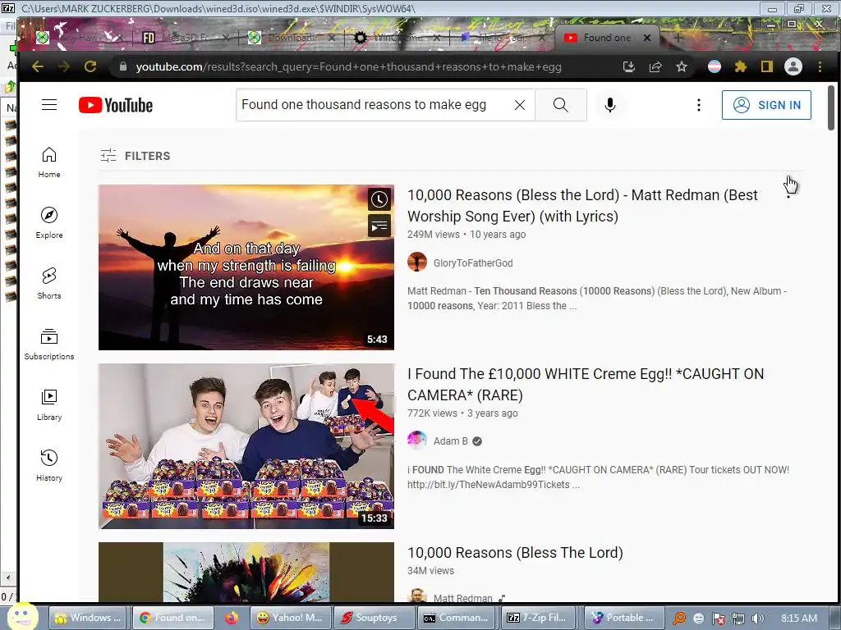Open Explore in YouTube sidebar

pos(49,223)
